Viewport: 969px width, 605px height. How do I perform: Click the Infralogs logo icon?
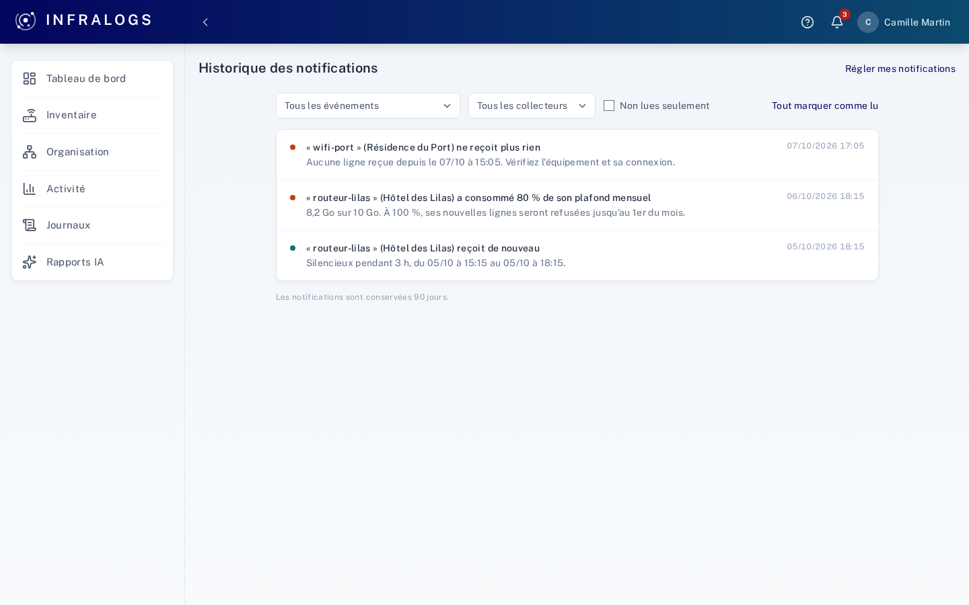pos(26,21)
